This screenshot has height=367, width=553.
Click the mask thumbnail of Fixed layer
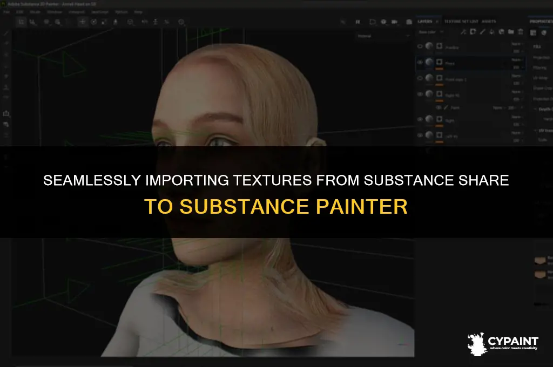[x=439, y=62]
